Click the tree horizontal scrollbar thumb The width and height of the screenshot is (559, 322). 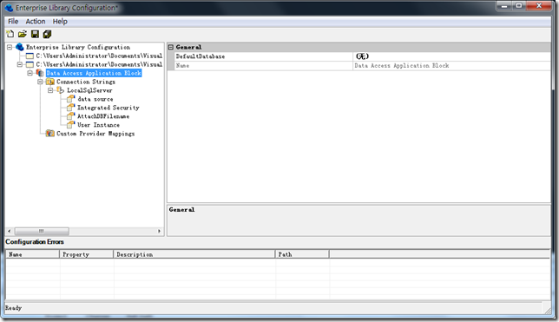[x=42, y=231]
